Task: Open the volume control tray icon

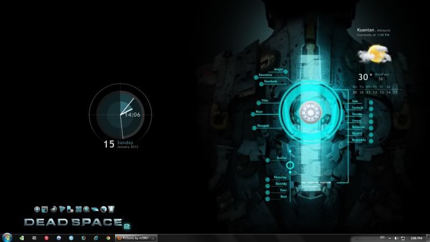Action: (396, 238)
